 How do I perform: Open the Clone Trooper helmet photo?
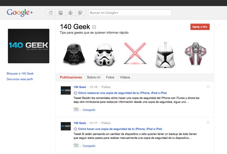(165, 55)
